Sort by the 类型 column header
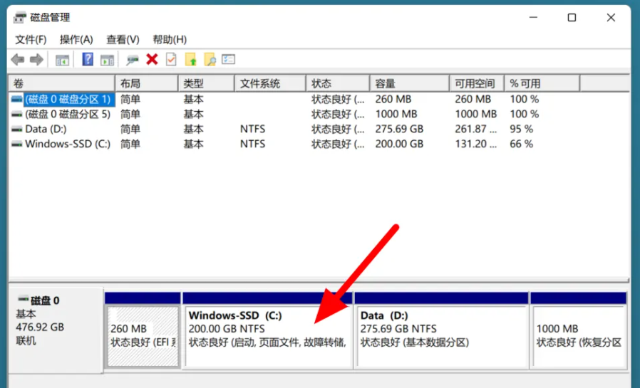The width and height of the screenshot is (640, 388). click(x=206, y=83)
